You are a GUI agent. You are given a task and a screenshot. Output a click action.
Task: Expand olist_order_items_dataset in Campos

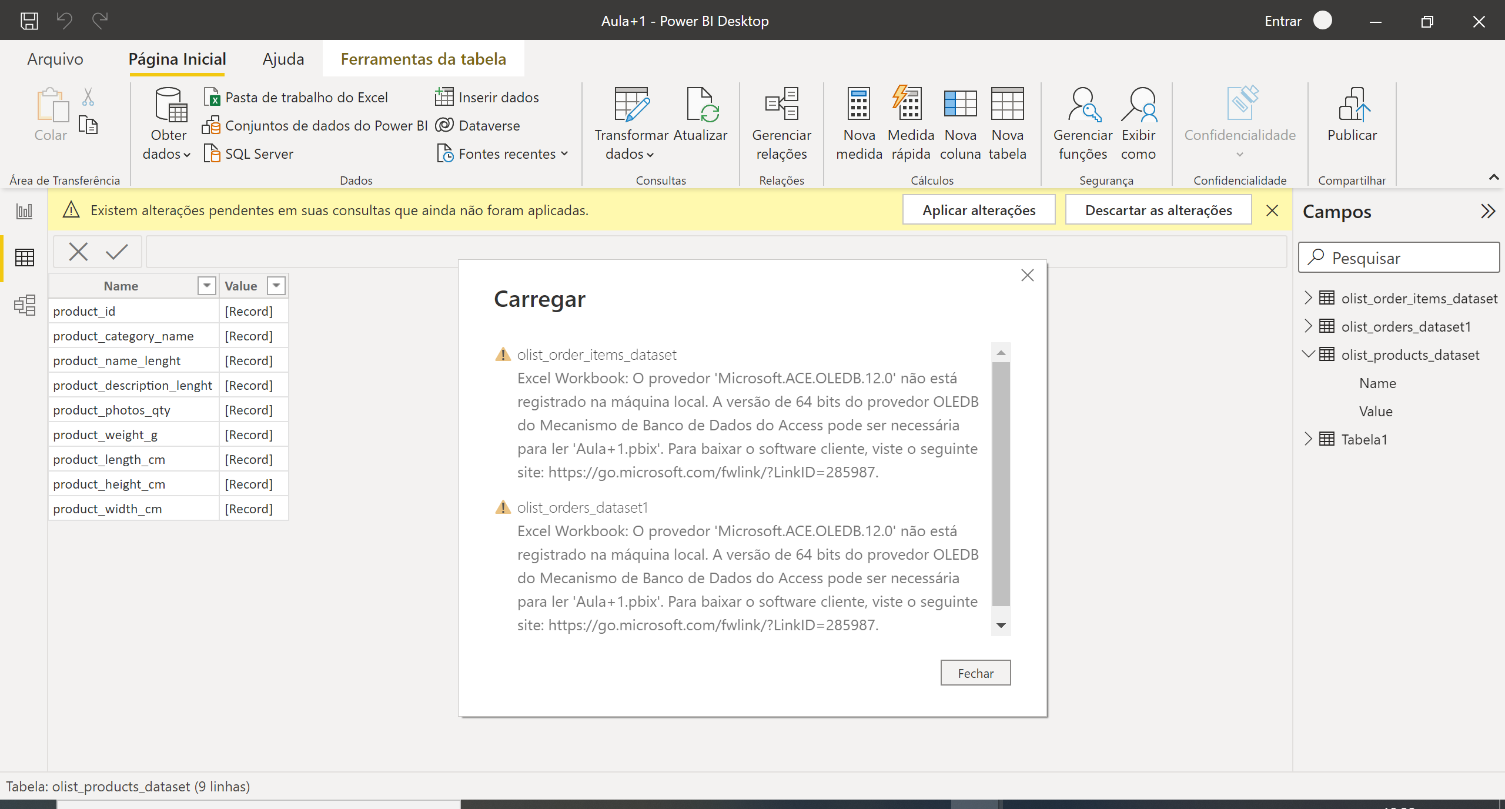pos(1308,297)
